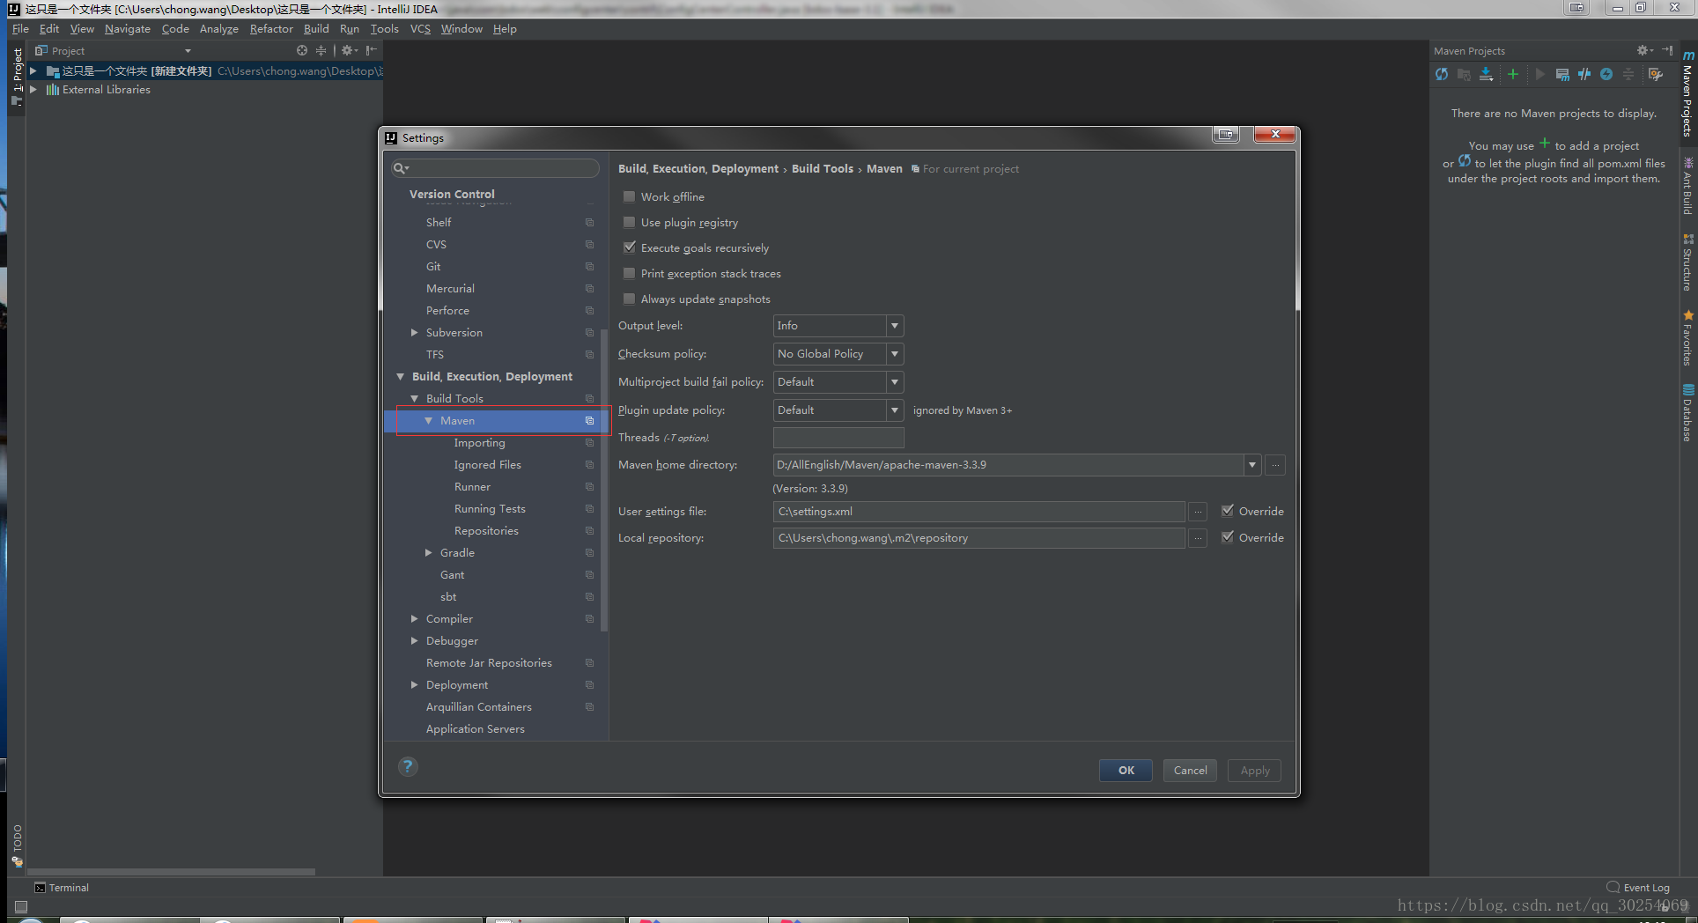Viewport: 1698px width, 923px height.
Task: Click project-level icon beside Maven row
Action: pos(589,421)
